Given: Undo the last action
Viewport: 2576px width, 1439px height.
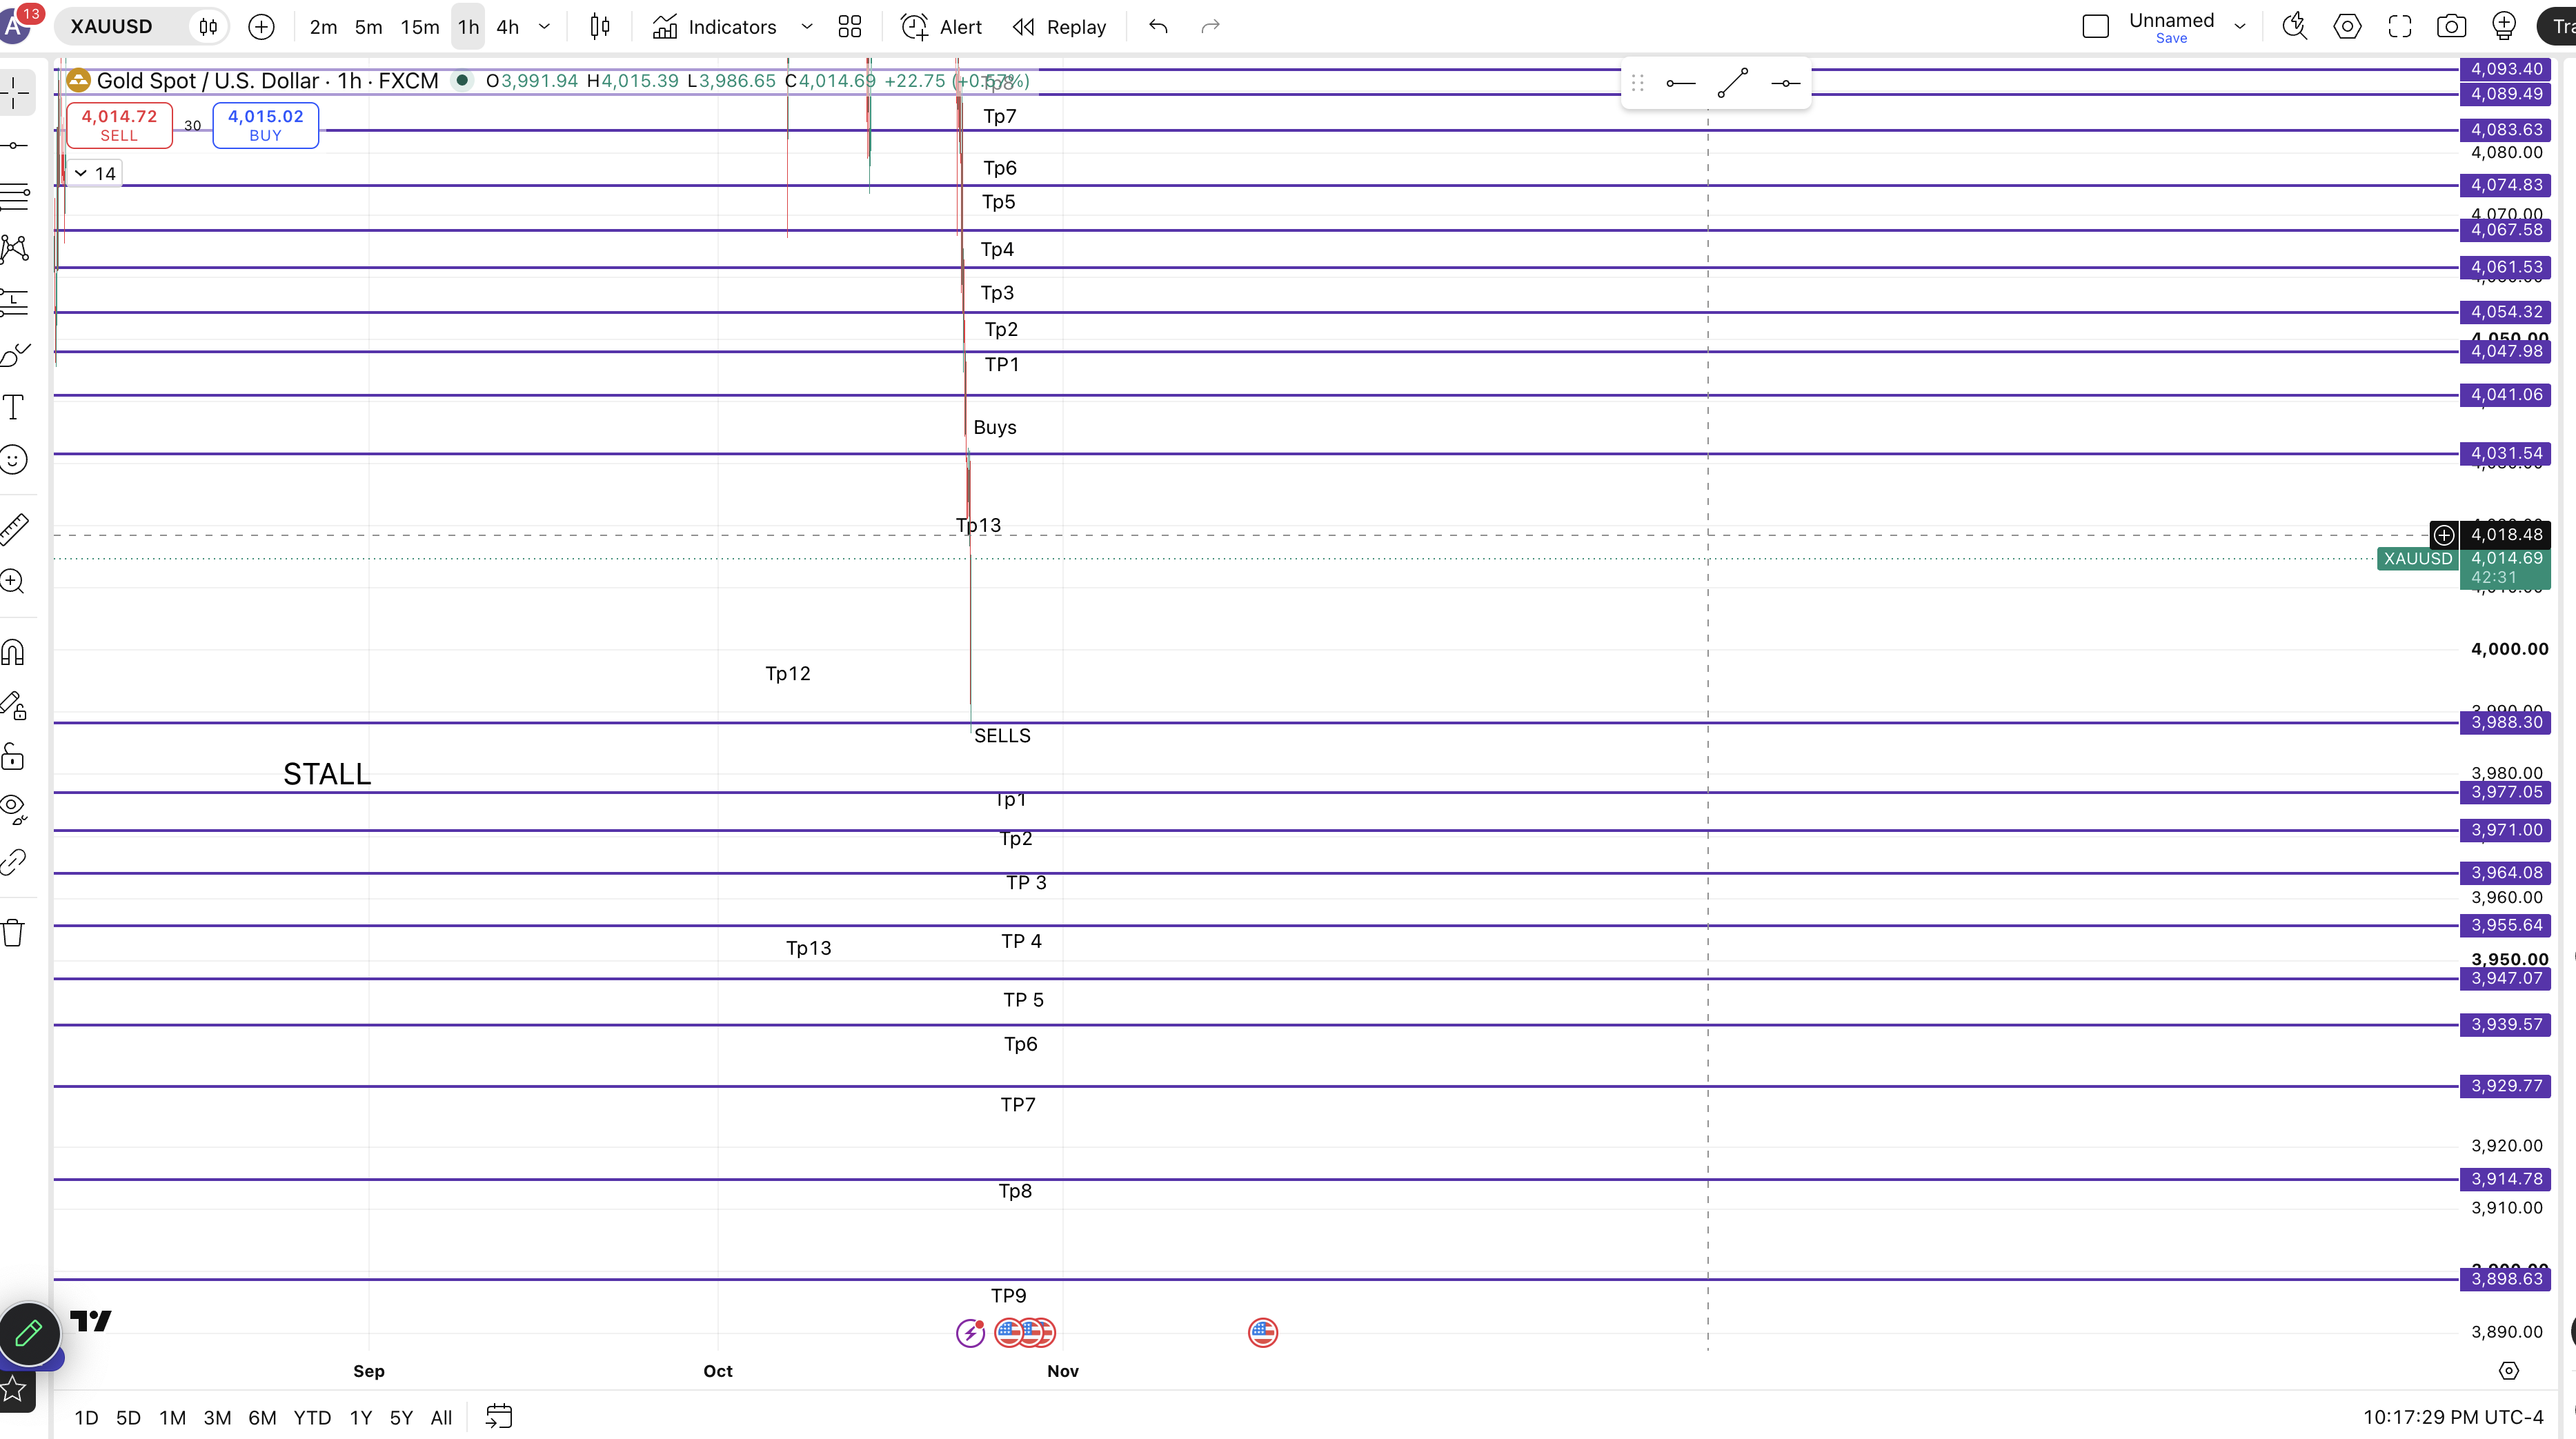Looking at the screenshot, I should pyautogui.click(x=1158, y=27).
